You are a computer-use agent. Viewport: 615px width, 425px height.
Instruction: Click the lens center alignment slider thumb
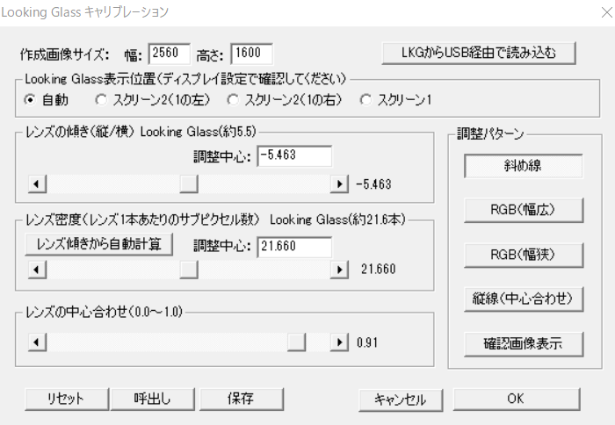click(x=296, y=342)
